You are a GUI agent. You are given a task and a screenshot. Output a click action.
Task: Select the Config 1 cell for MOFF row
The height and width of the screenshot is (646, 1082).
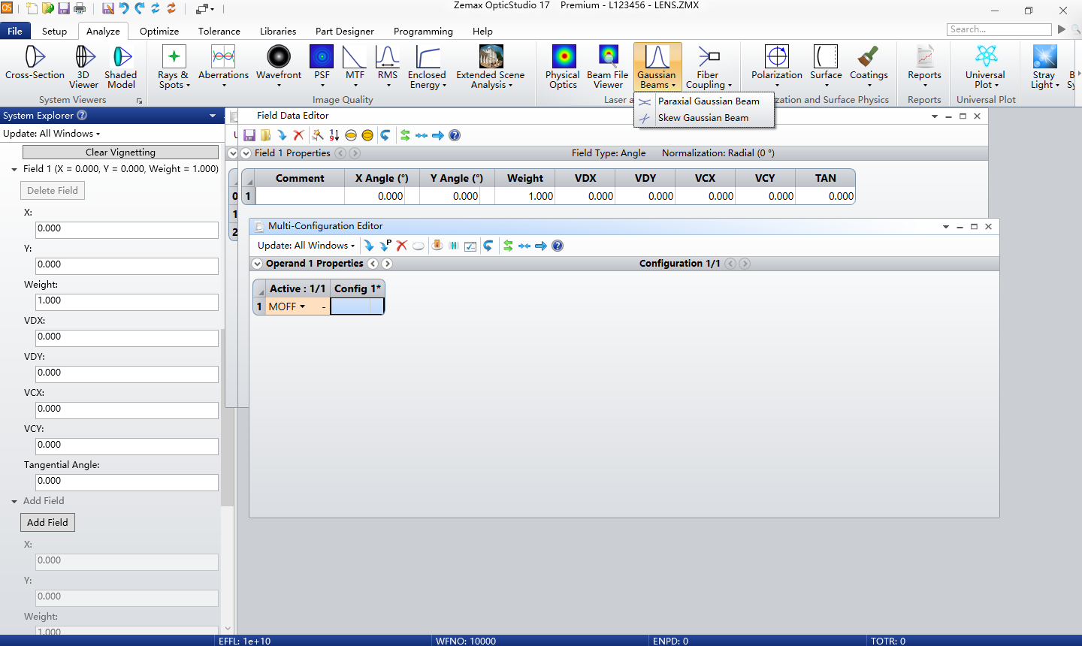357,306
